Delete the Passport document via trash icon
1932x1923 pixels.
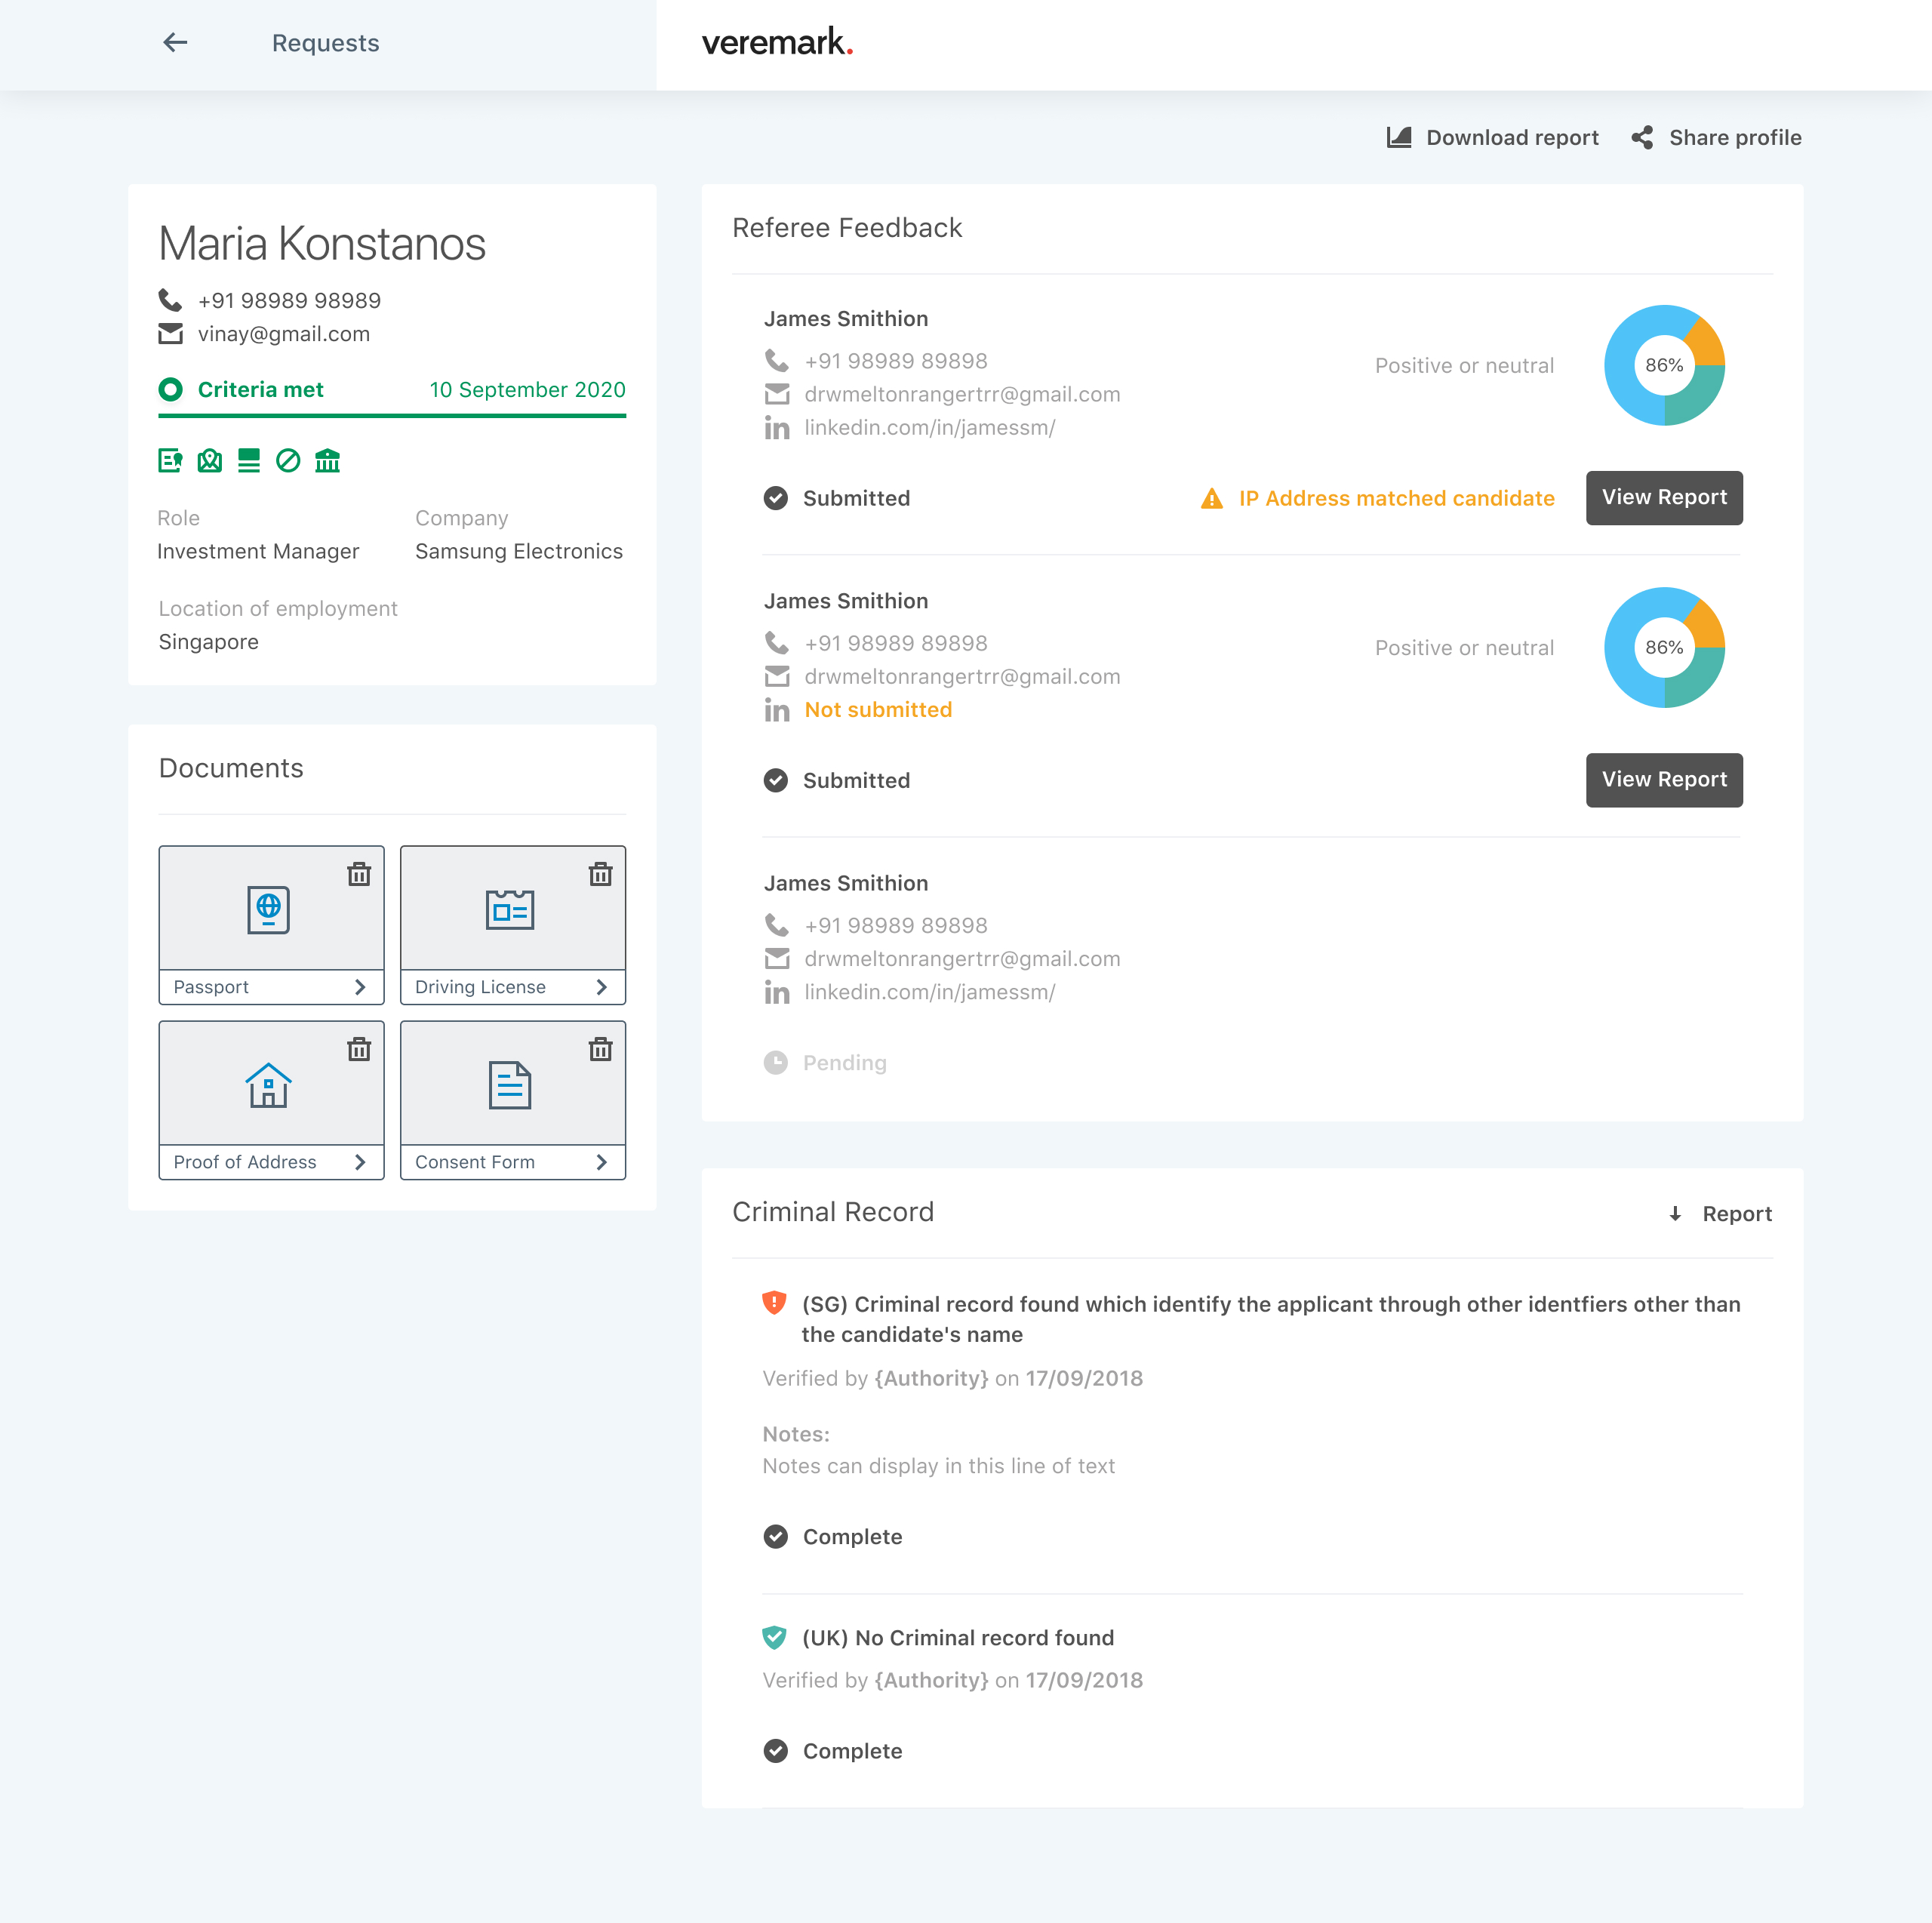coord(359,874)
